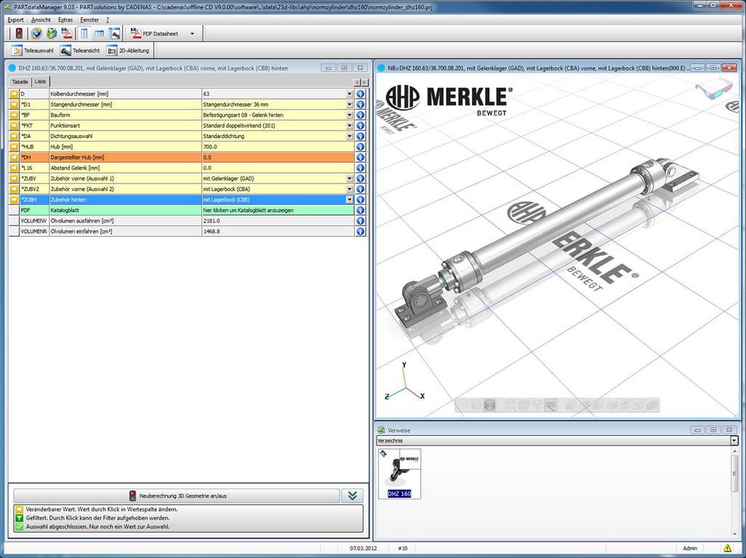Open the Fenster menu
Image resolution: width=746 pixels, height=558 pixels.
(89, 20)
